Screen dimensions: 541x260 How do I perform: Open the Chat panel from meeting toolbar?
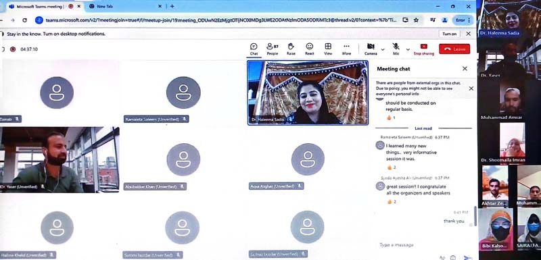254,49
